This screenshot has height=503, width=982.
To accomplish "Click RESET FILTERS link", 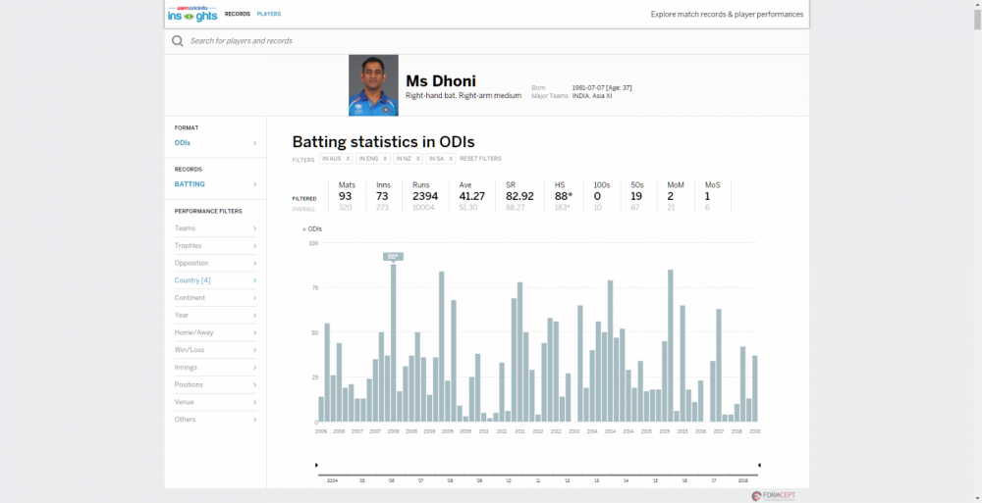I will pyautogui.click(x=480, y=159).
